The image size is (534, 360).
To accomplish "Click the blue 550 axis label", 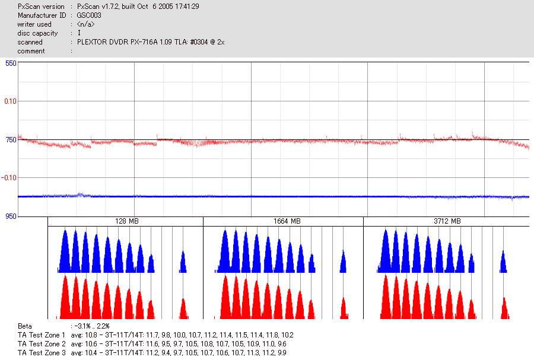I will pos(11,63).
